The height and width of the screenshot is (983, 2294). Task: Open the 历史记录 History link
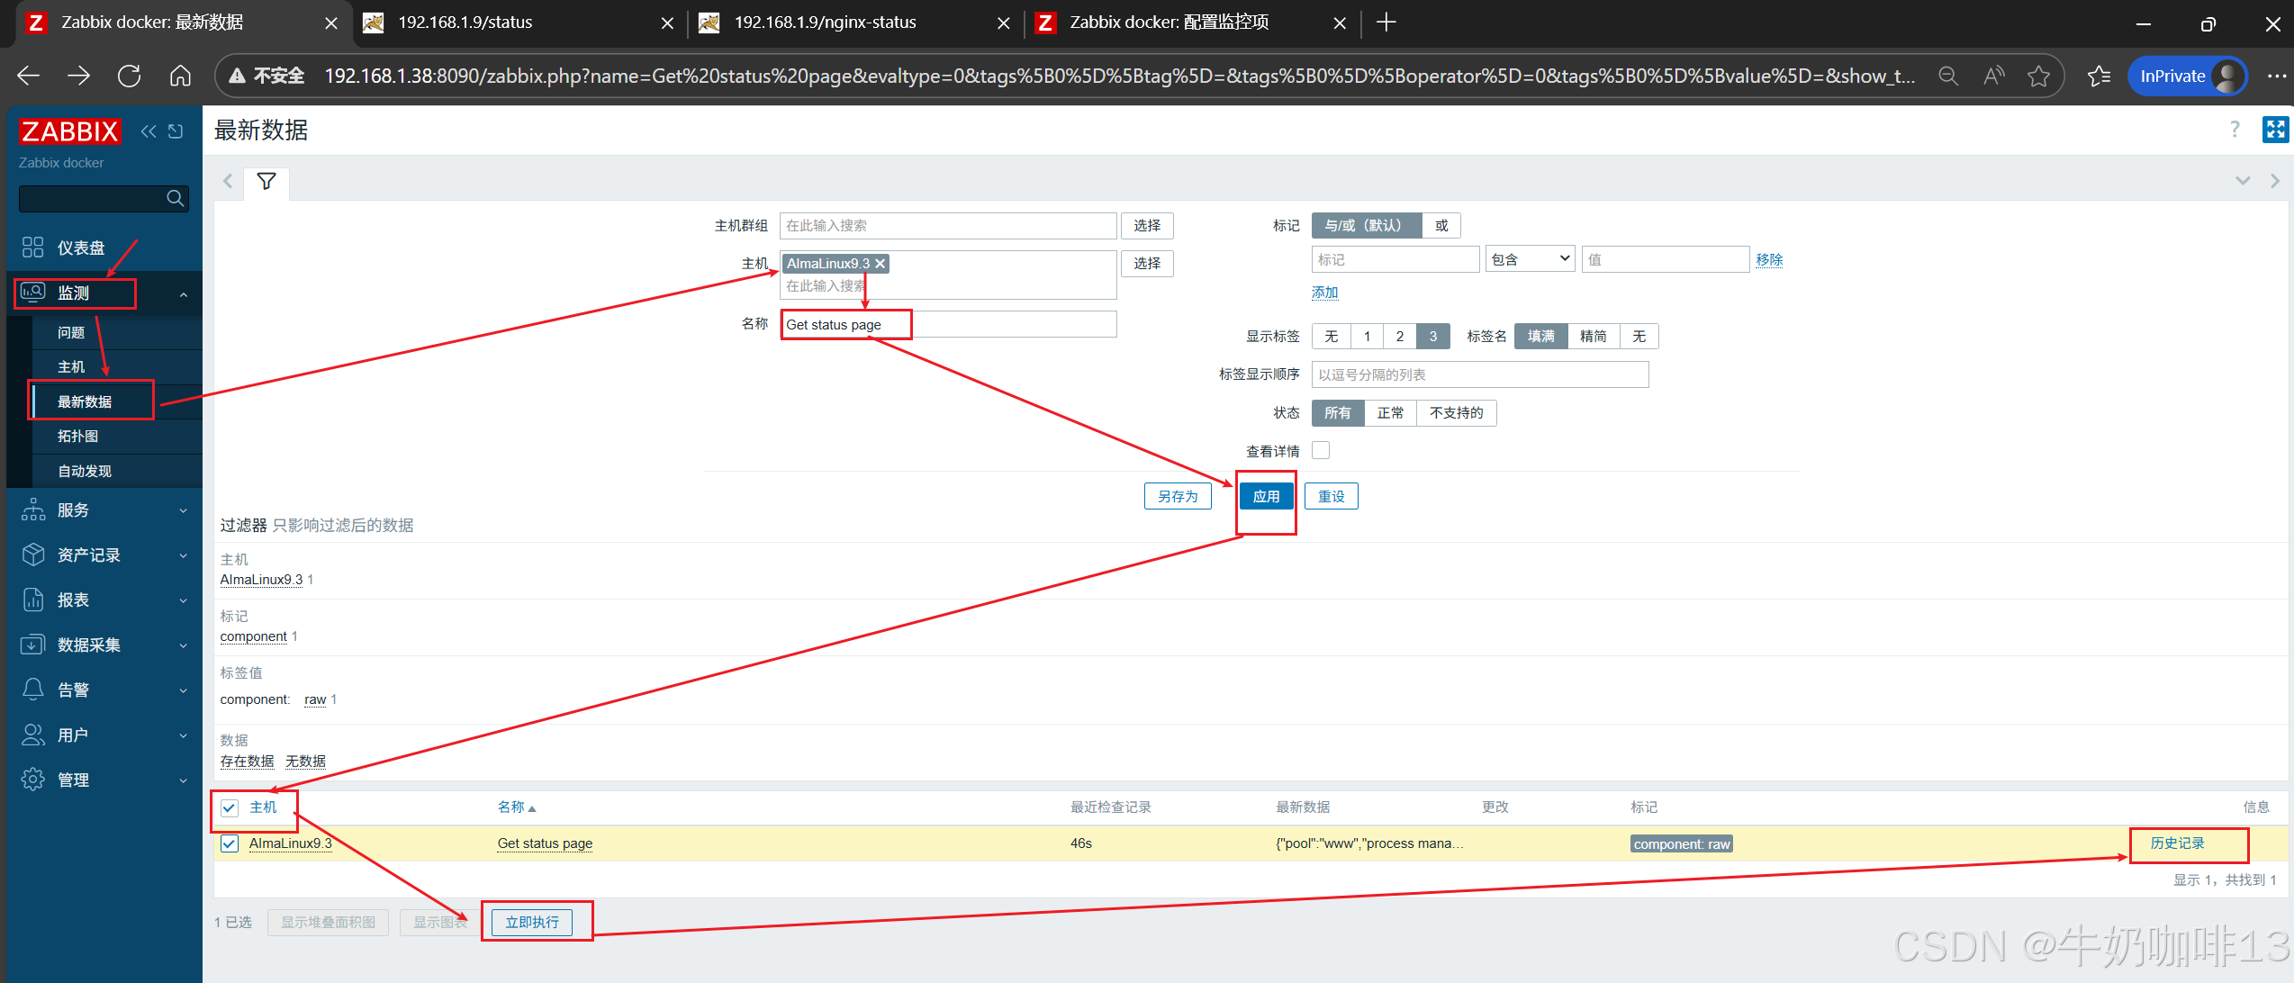pyautogui.click(x=2177, y=843)
